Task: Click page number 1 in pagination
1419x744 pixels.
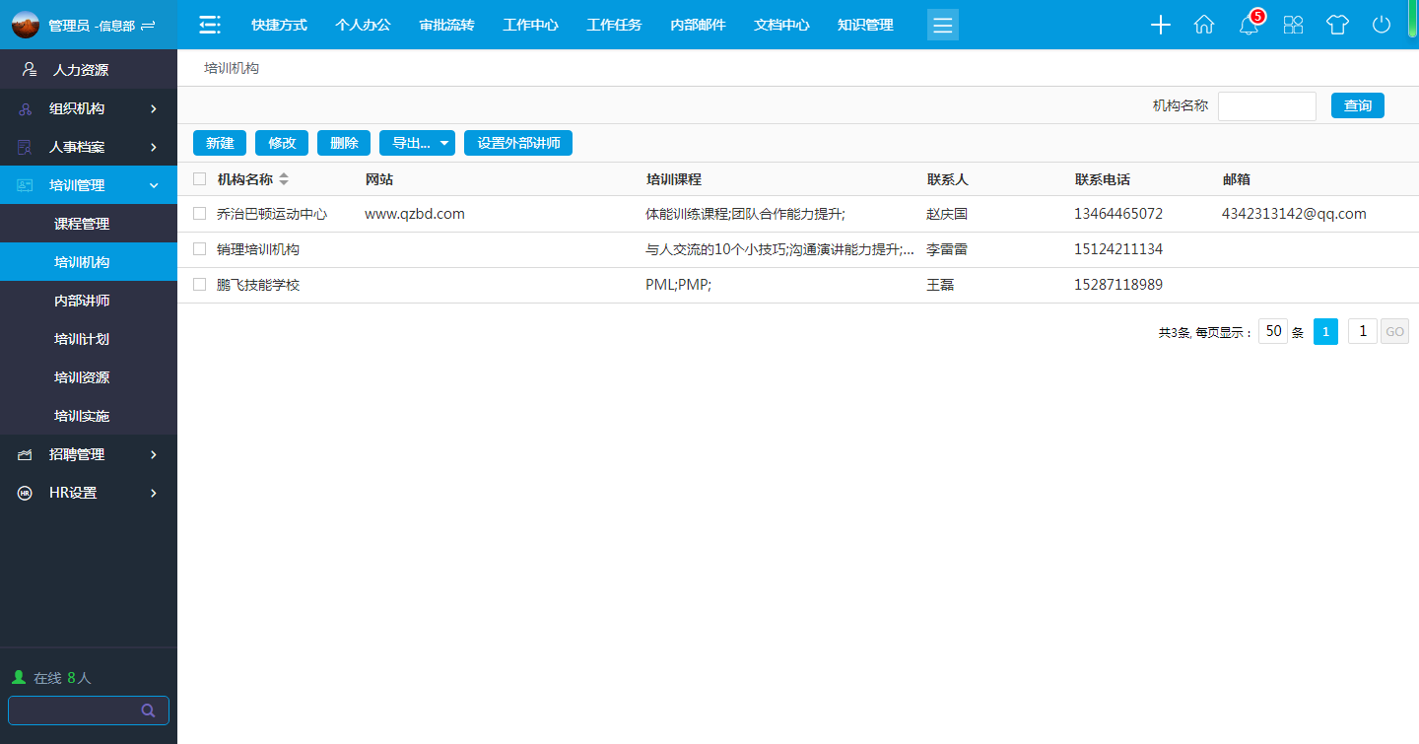Action: [x=1326, y=332]
